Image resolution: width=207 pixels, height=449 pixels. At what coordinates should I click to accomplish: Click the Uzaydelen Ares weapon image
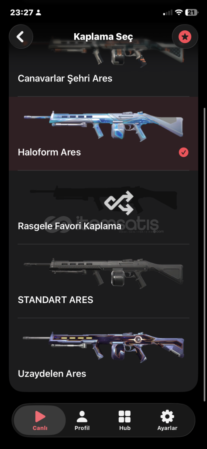104,345
